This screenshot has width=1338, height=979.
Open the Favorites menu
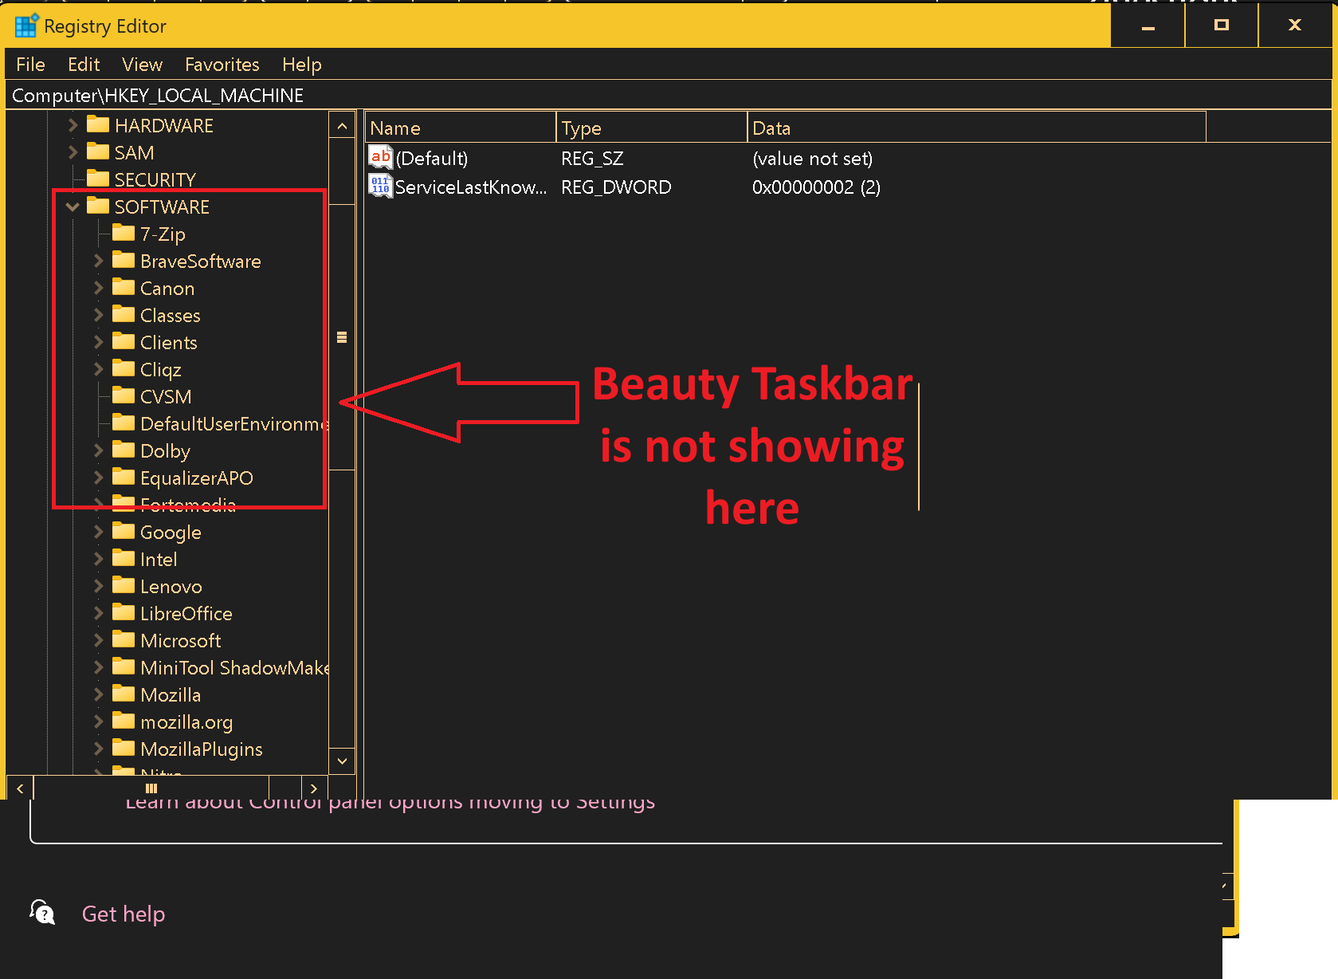pos(222,65)
